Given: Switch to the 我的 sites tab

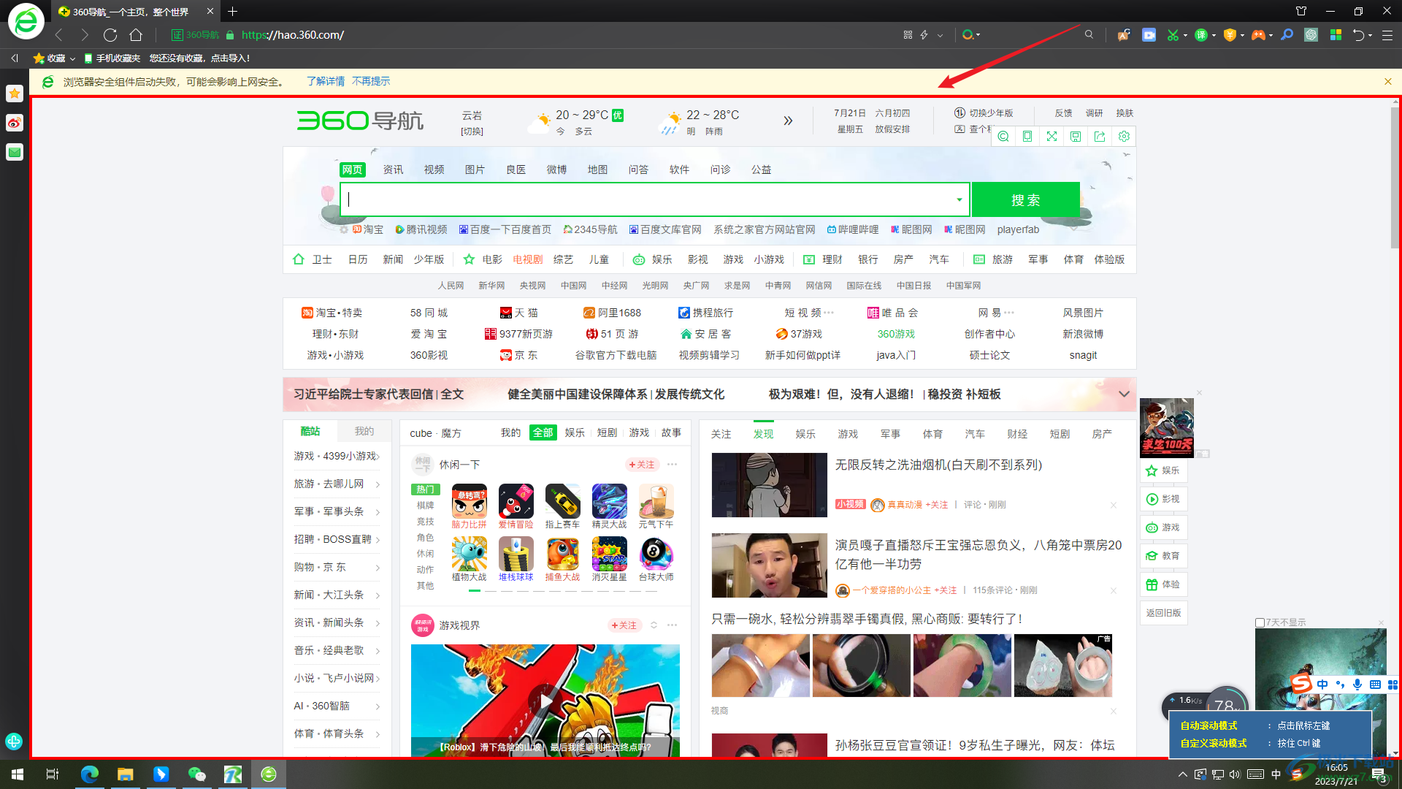Looking at the screenshot, I should [364, 431].
